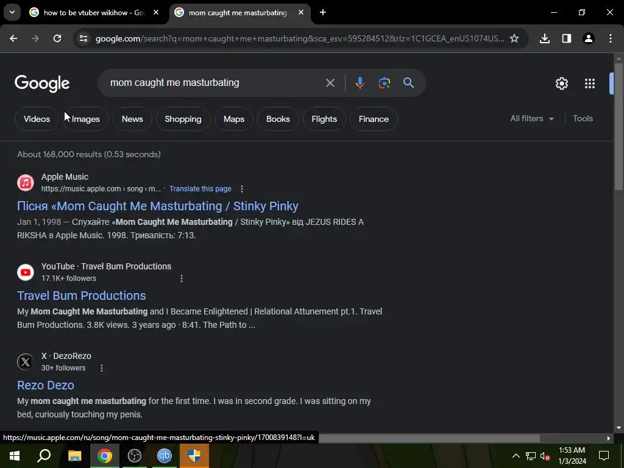This screenshot has width=624, height=468.
Task: Open OBS Studio from the taskbar
Action: [x=135, y=456]
